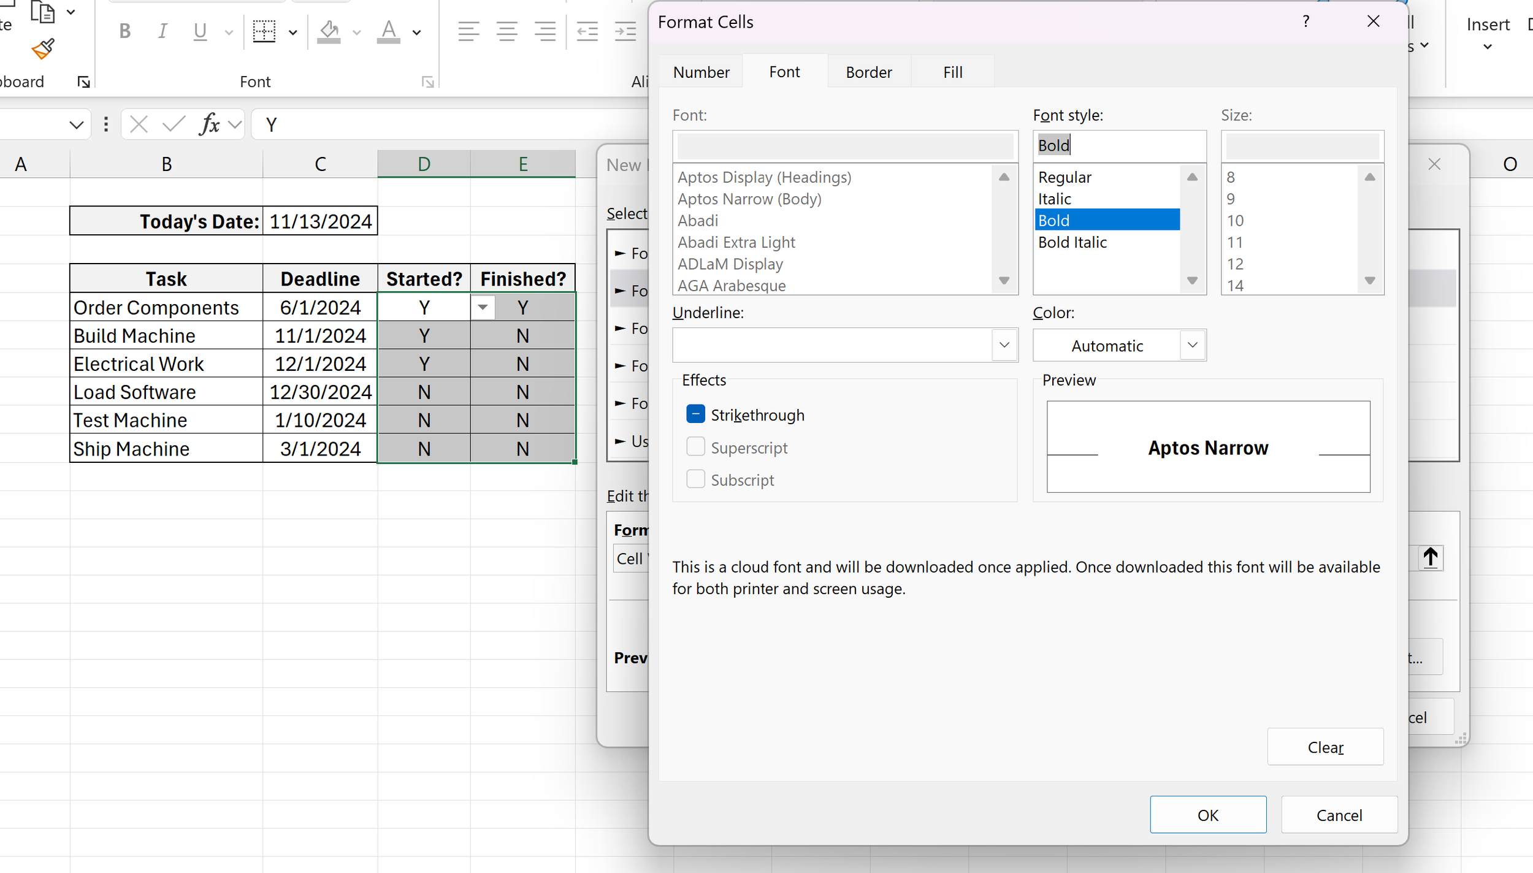Confirm entry with the formula bar checkmark

point(173,124)
